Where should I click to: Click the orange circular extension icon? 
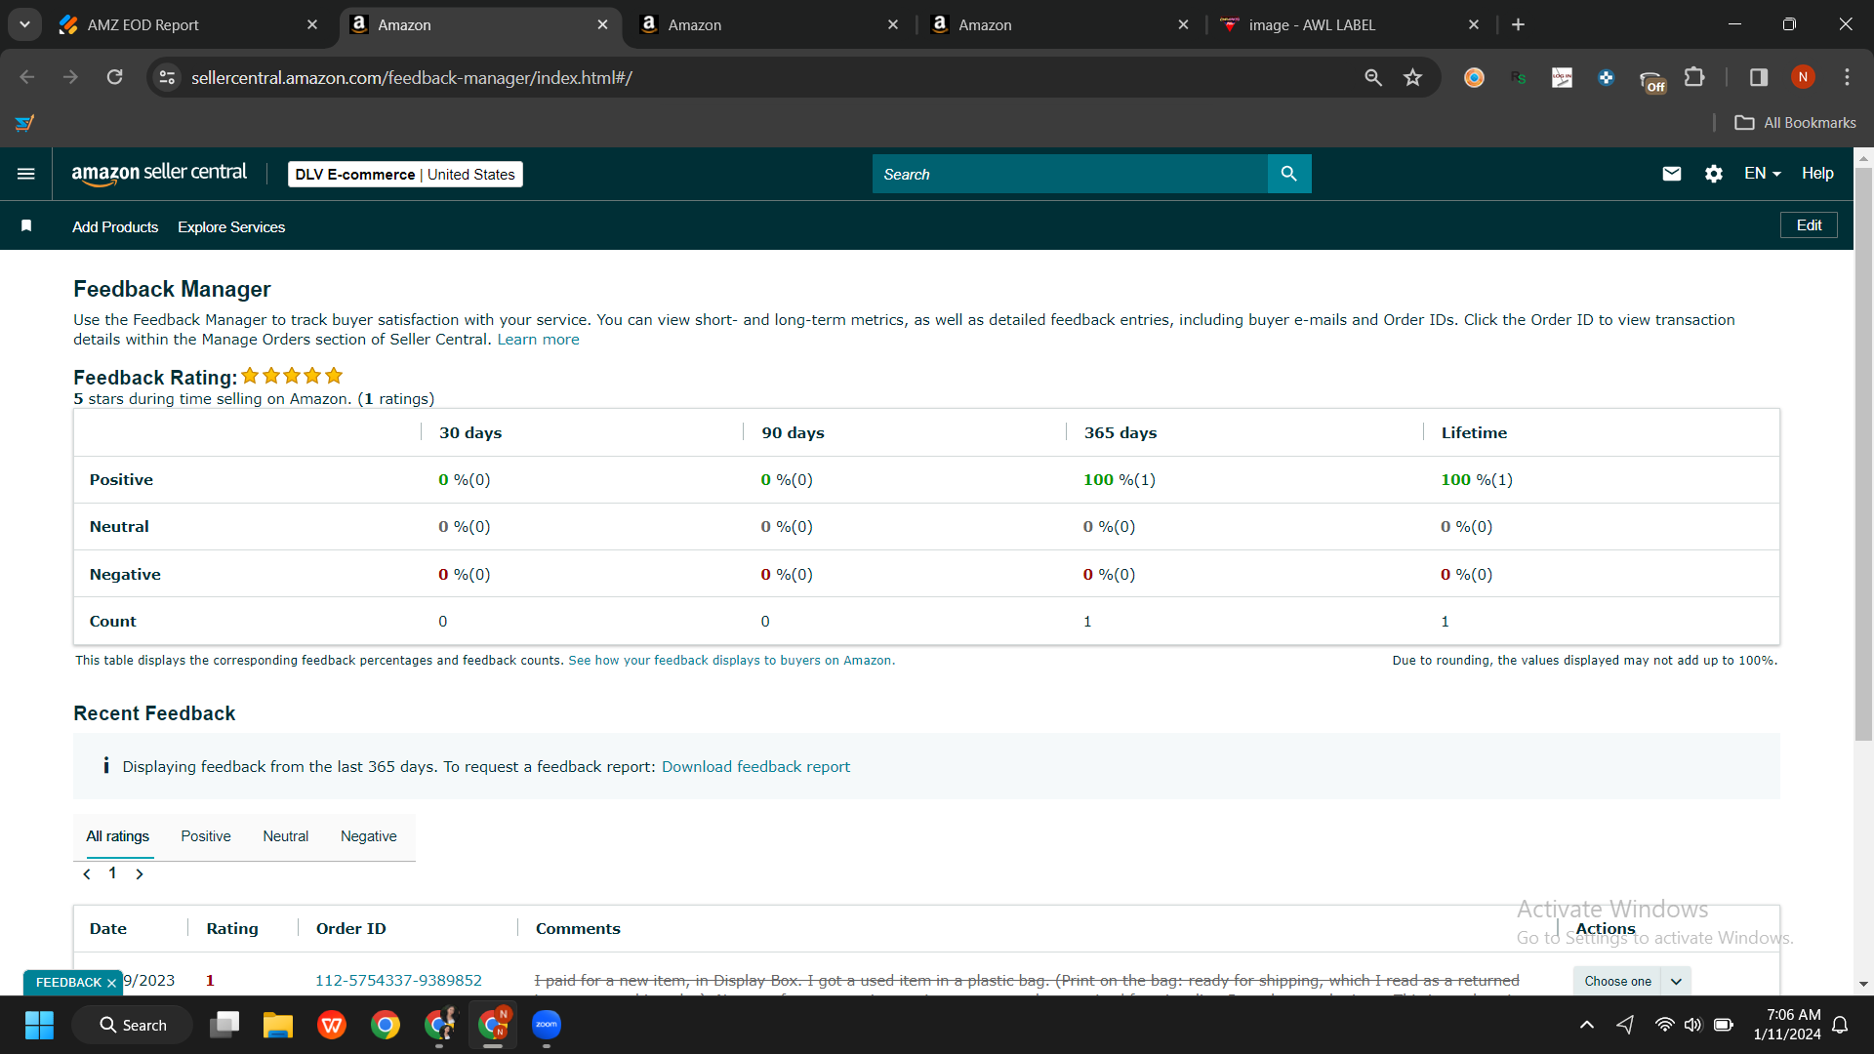[x=1474, y=77]
